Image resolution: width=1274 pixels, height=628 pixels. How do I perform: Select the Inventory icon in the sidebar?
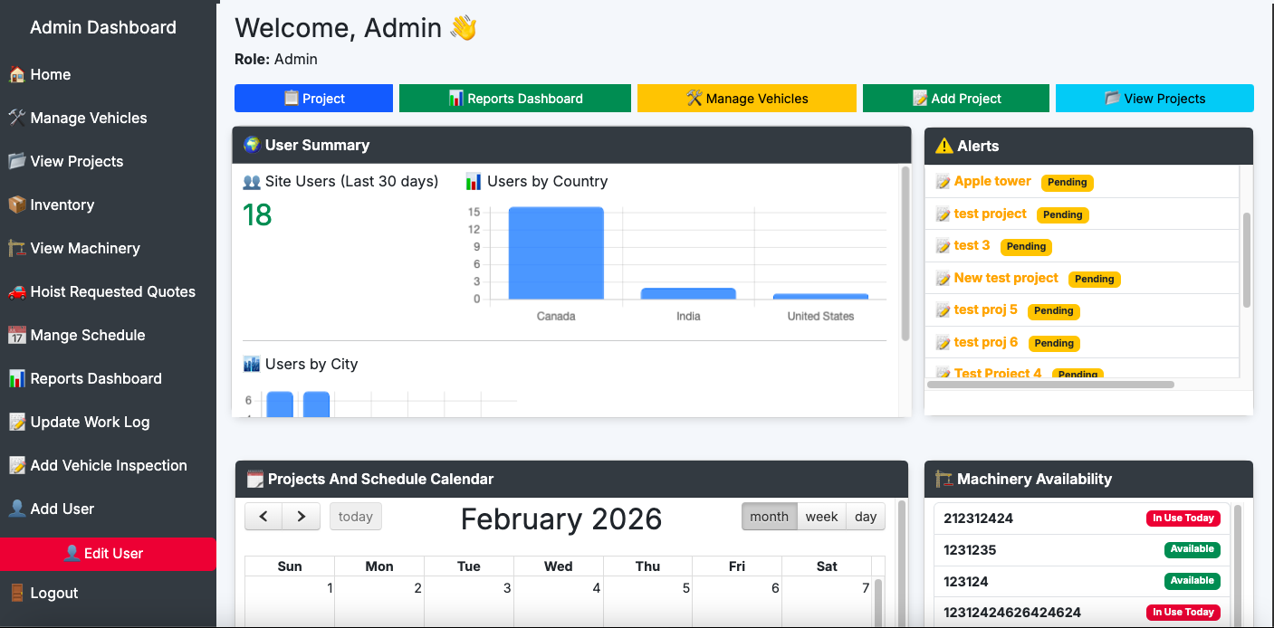(18, 205)
